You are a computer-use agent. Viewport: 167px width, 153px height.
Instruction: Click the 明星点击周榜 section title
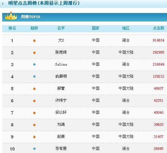[x=44, y=3]
